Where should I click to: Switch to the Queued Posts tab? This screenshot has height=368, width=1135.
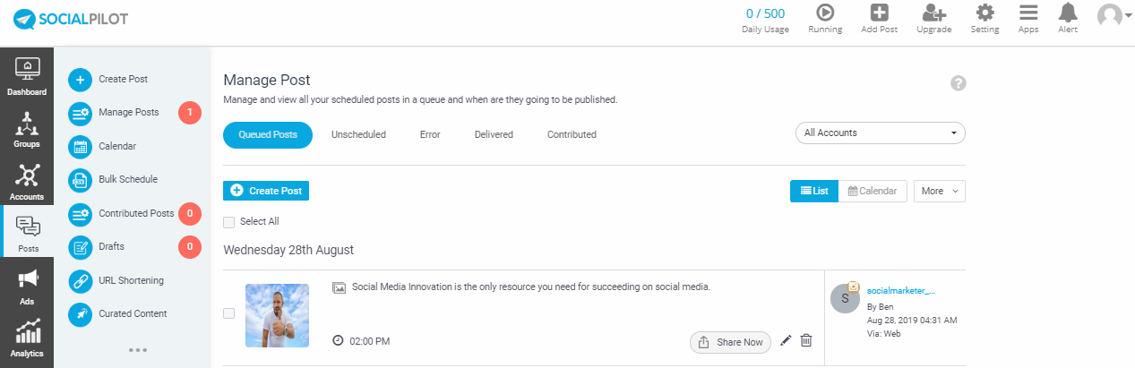pos(268,134)
